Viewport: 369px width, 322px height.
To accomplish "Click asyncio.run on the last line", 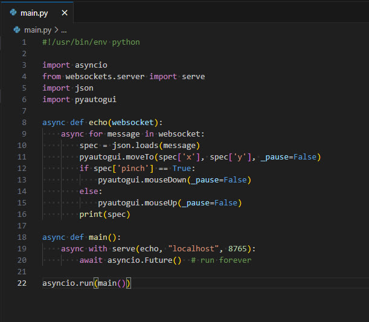I will click(66, 283).
